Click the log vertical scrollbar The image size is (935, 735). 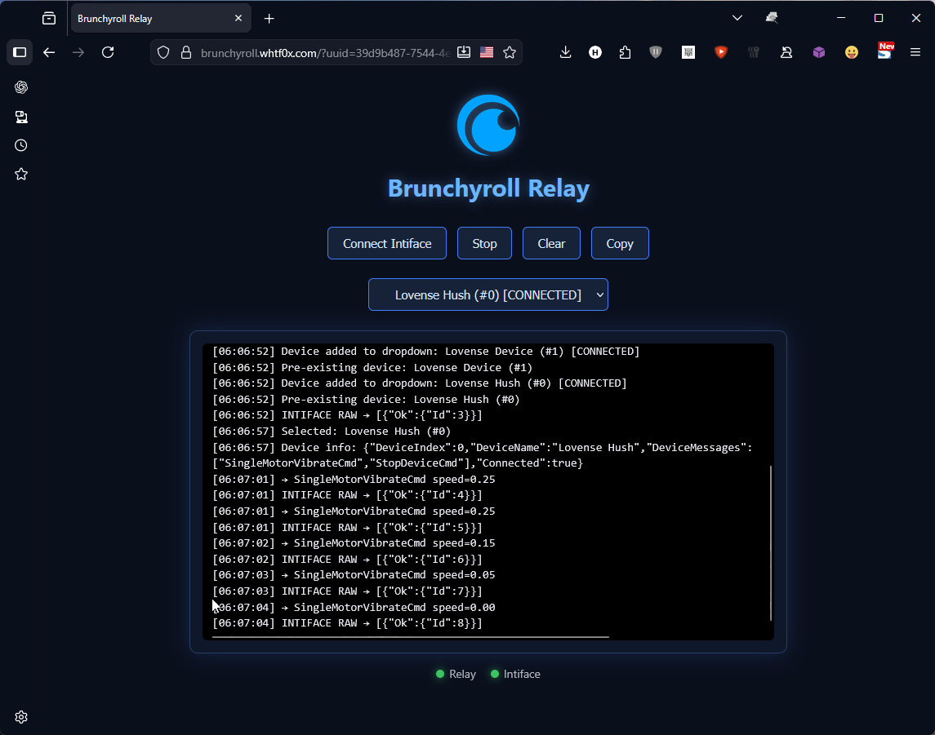(770, 542)
